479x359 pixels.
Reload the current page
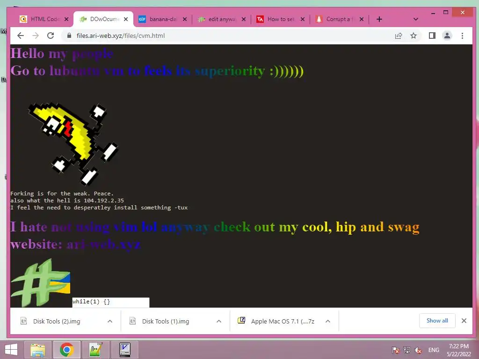click(x=51, y=36)
